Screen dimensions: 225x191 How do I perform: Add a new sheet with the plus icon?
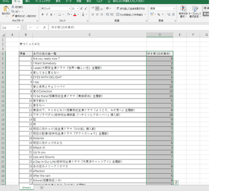41,187
